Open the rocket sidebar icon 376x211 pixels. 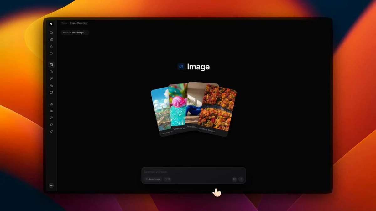pos(51,132)
